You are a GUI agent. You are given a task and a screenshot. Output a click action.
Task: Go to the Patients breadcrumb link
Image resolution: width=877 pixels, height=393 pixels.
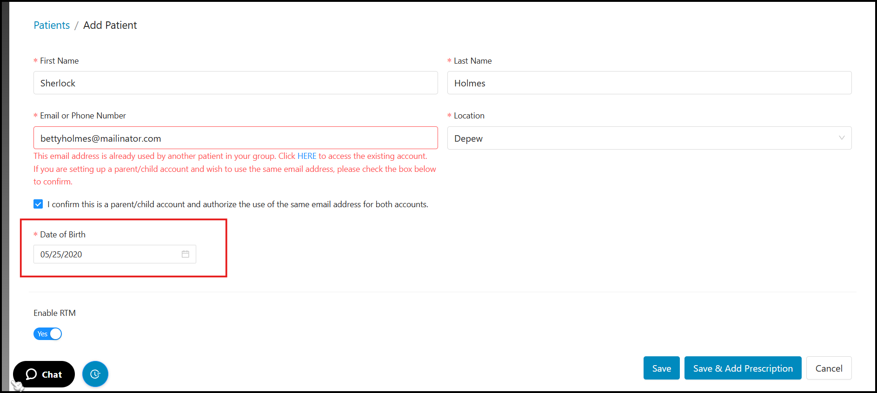[52, 25]
